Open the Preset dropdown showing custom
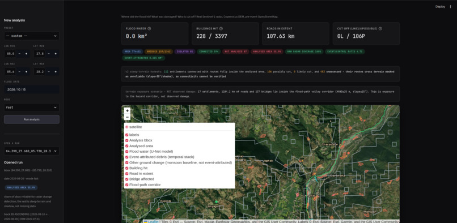The image size is (457, 223). [x=32, y=36]
